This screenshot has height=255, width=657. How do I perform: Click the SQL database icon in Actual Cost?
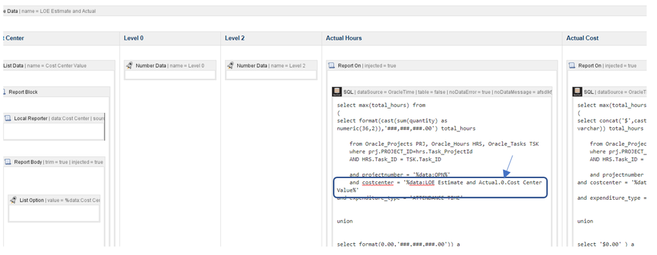[x=577, y=92]
